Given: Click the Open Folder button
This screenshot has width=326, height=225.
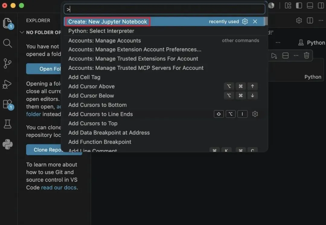Looking at the screenshot, I should (44, 69).
